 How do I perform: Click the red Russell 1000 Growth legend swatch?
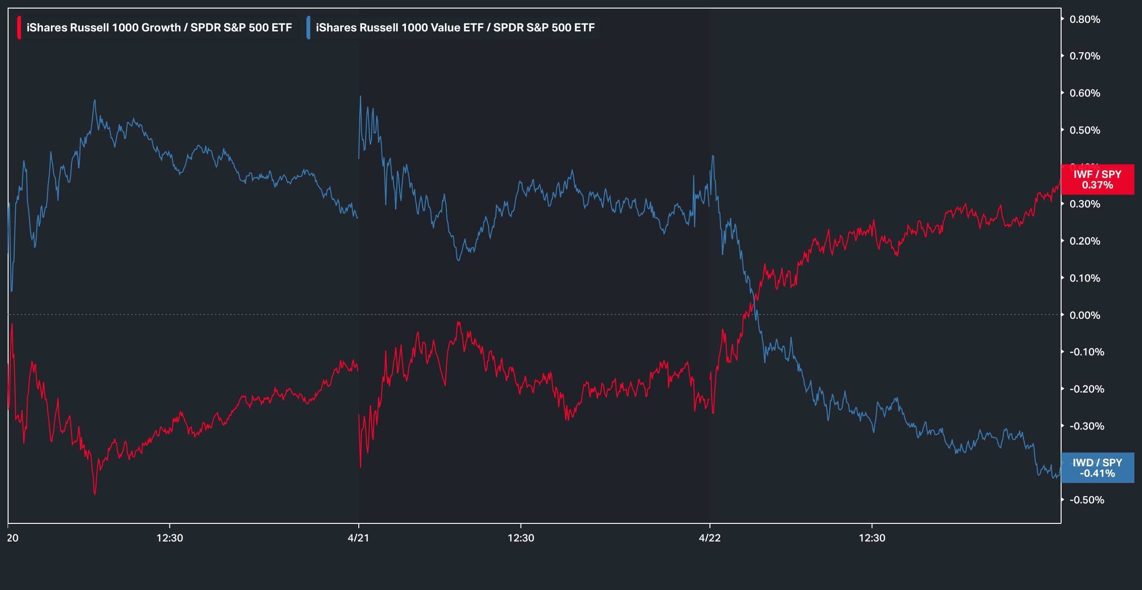click(19, 28)
